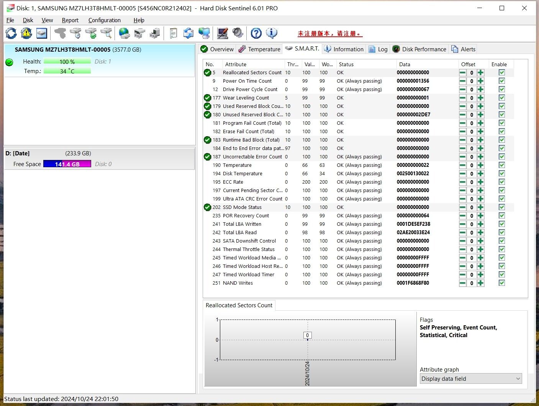Click the green Temp 34 °C bar
The height and width of the screenshot is (406, 539).
coord(67,71)
